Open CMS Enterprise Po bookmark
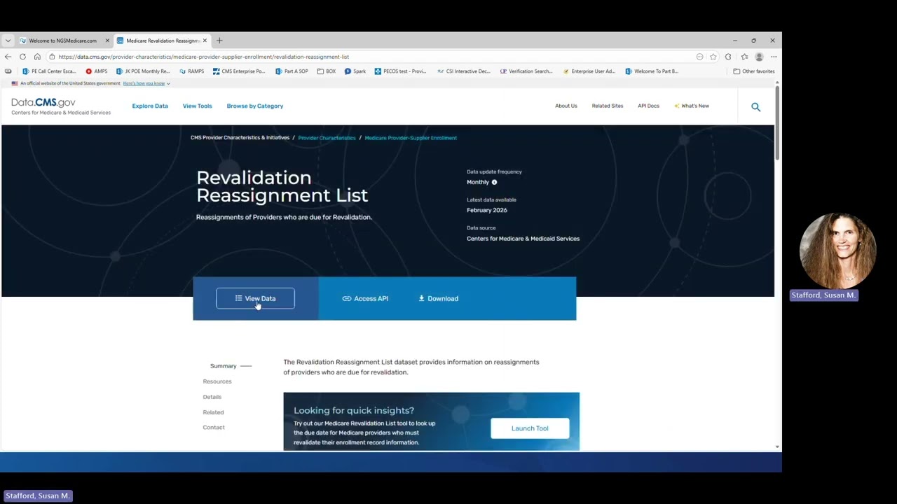The image size is (897, 504). point(239,71)
